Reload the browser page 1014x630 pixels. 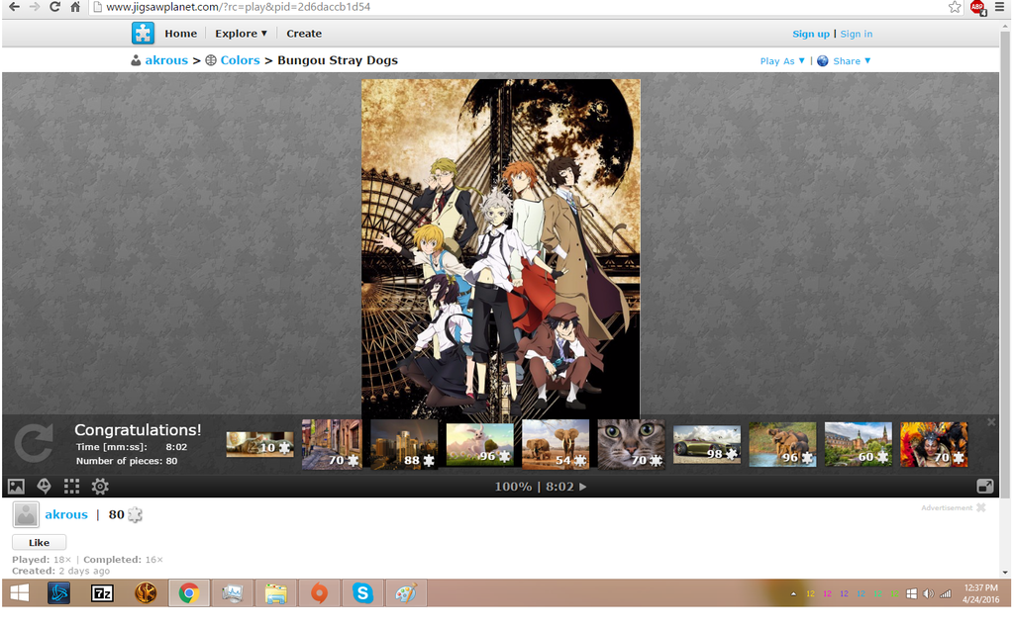point(55,7)
